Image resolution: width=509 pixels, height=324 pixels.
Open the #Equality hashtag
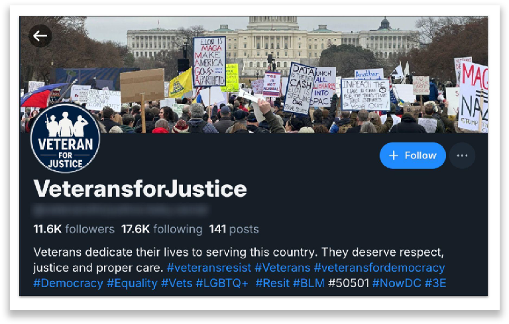(132, 283)
